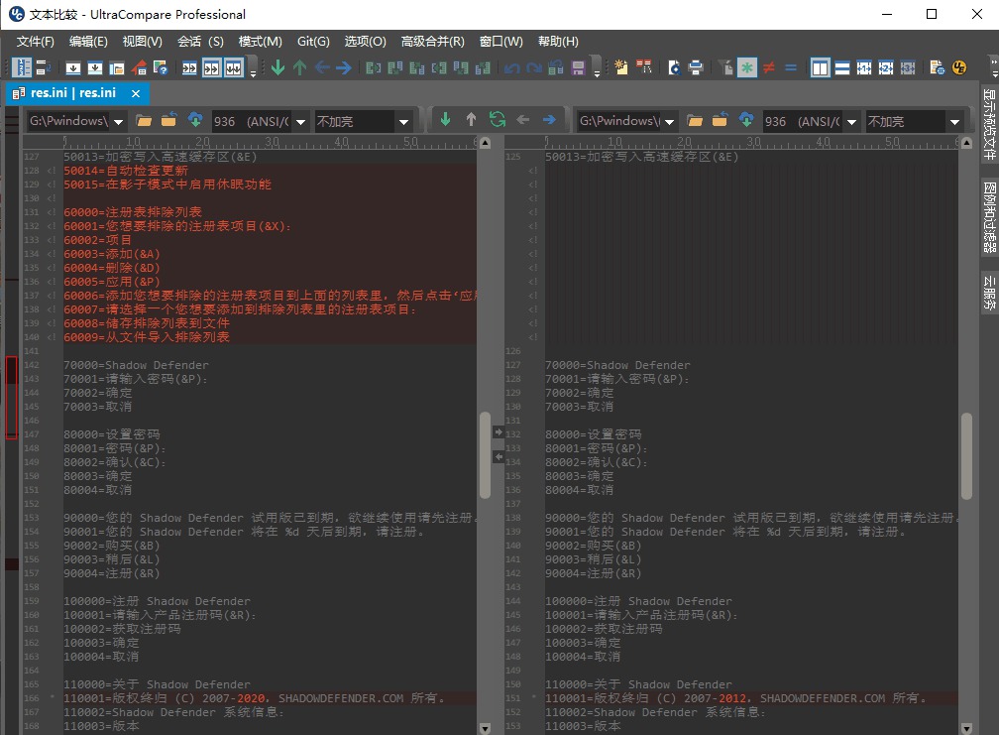Open the 编辑(E) menu

88,42
